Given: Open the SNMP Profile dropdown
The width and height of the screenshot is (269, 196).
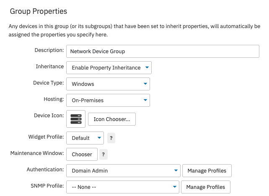Looking at the screenshot, I should (123, 187).
